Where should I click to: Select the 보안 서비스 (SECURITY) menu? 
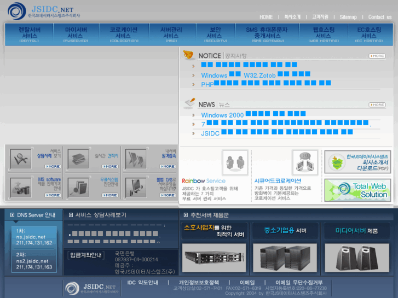[x=216, y=34]
